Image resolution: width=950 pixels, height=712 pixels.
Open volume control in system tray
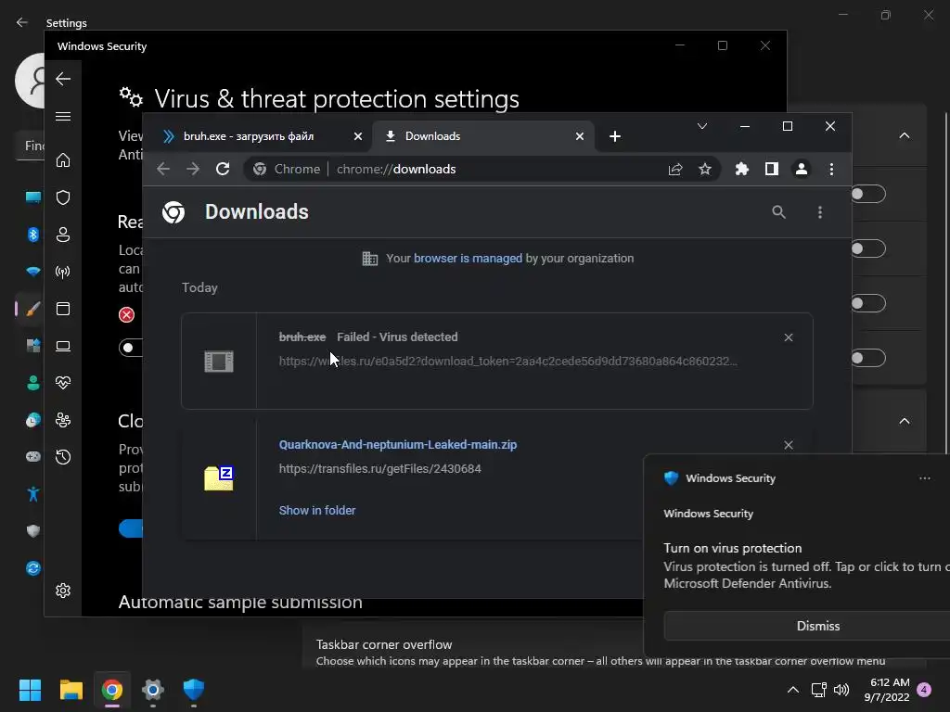coord(841,690)
